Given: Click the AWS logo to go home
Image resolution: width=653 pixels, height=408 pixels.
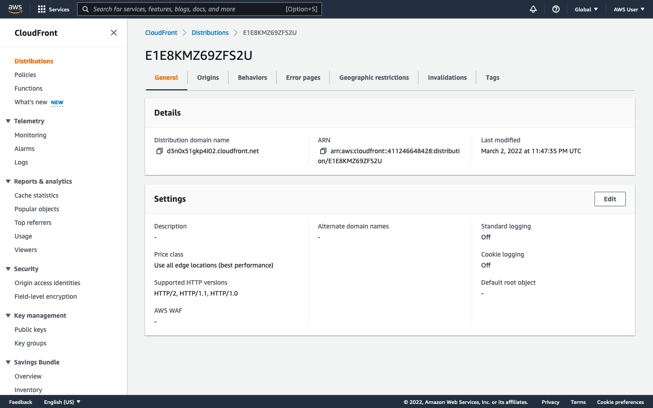Looking at the screenshot, I should point(15,9).
